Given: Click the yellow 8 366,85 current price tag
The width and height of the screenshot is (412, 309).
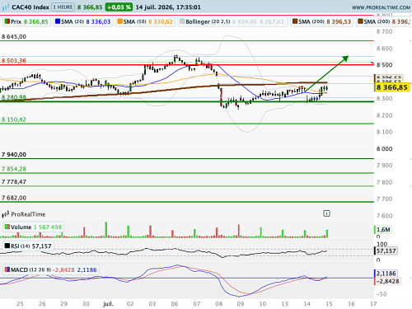Looking at the screenshot, I should [x=392, y=87].
